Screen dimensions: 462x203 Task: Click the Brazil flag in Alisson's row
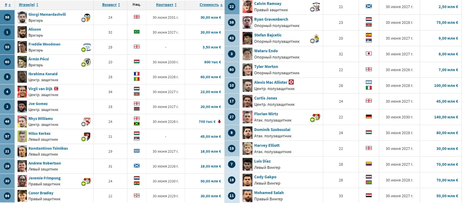click(136, 32)
